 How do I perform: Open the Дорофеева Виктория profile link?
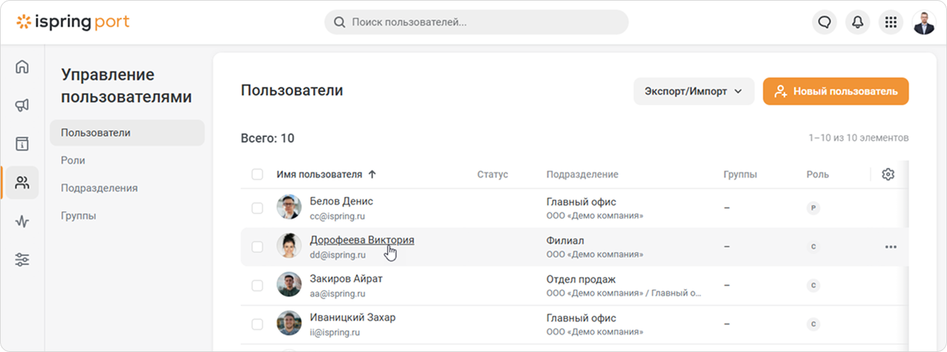tap(362, 240)
